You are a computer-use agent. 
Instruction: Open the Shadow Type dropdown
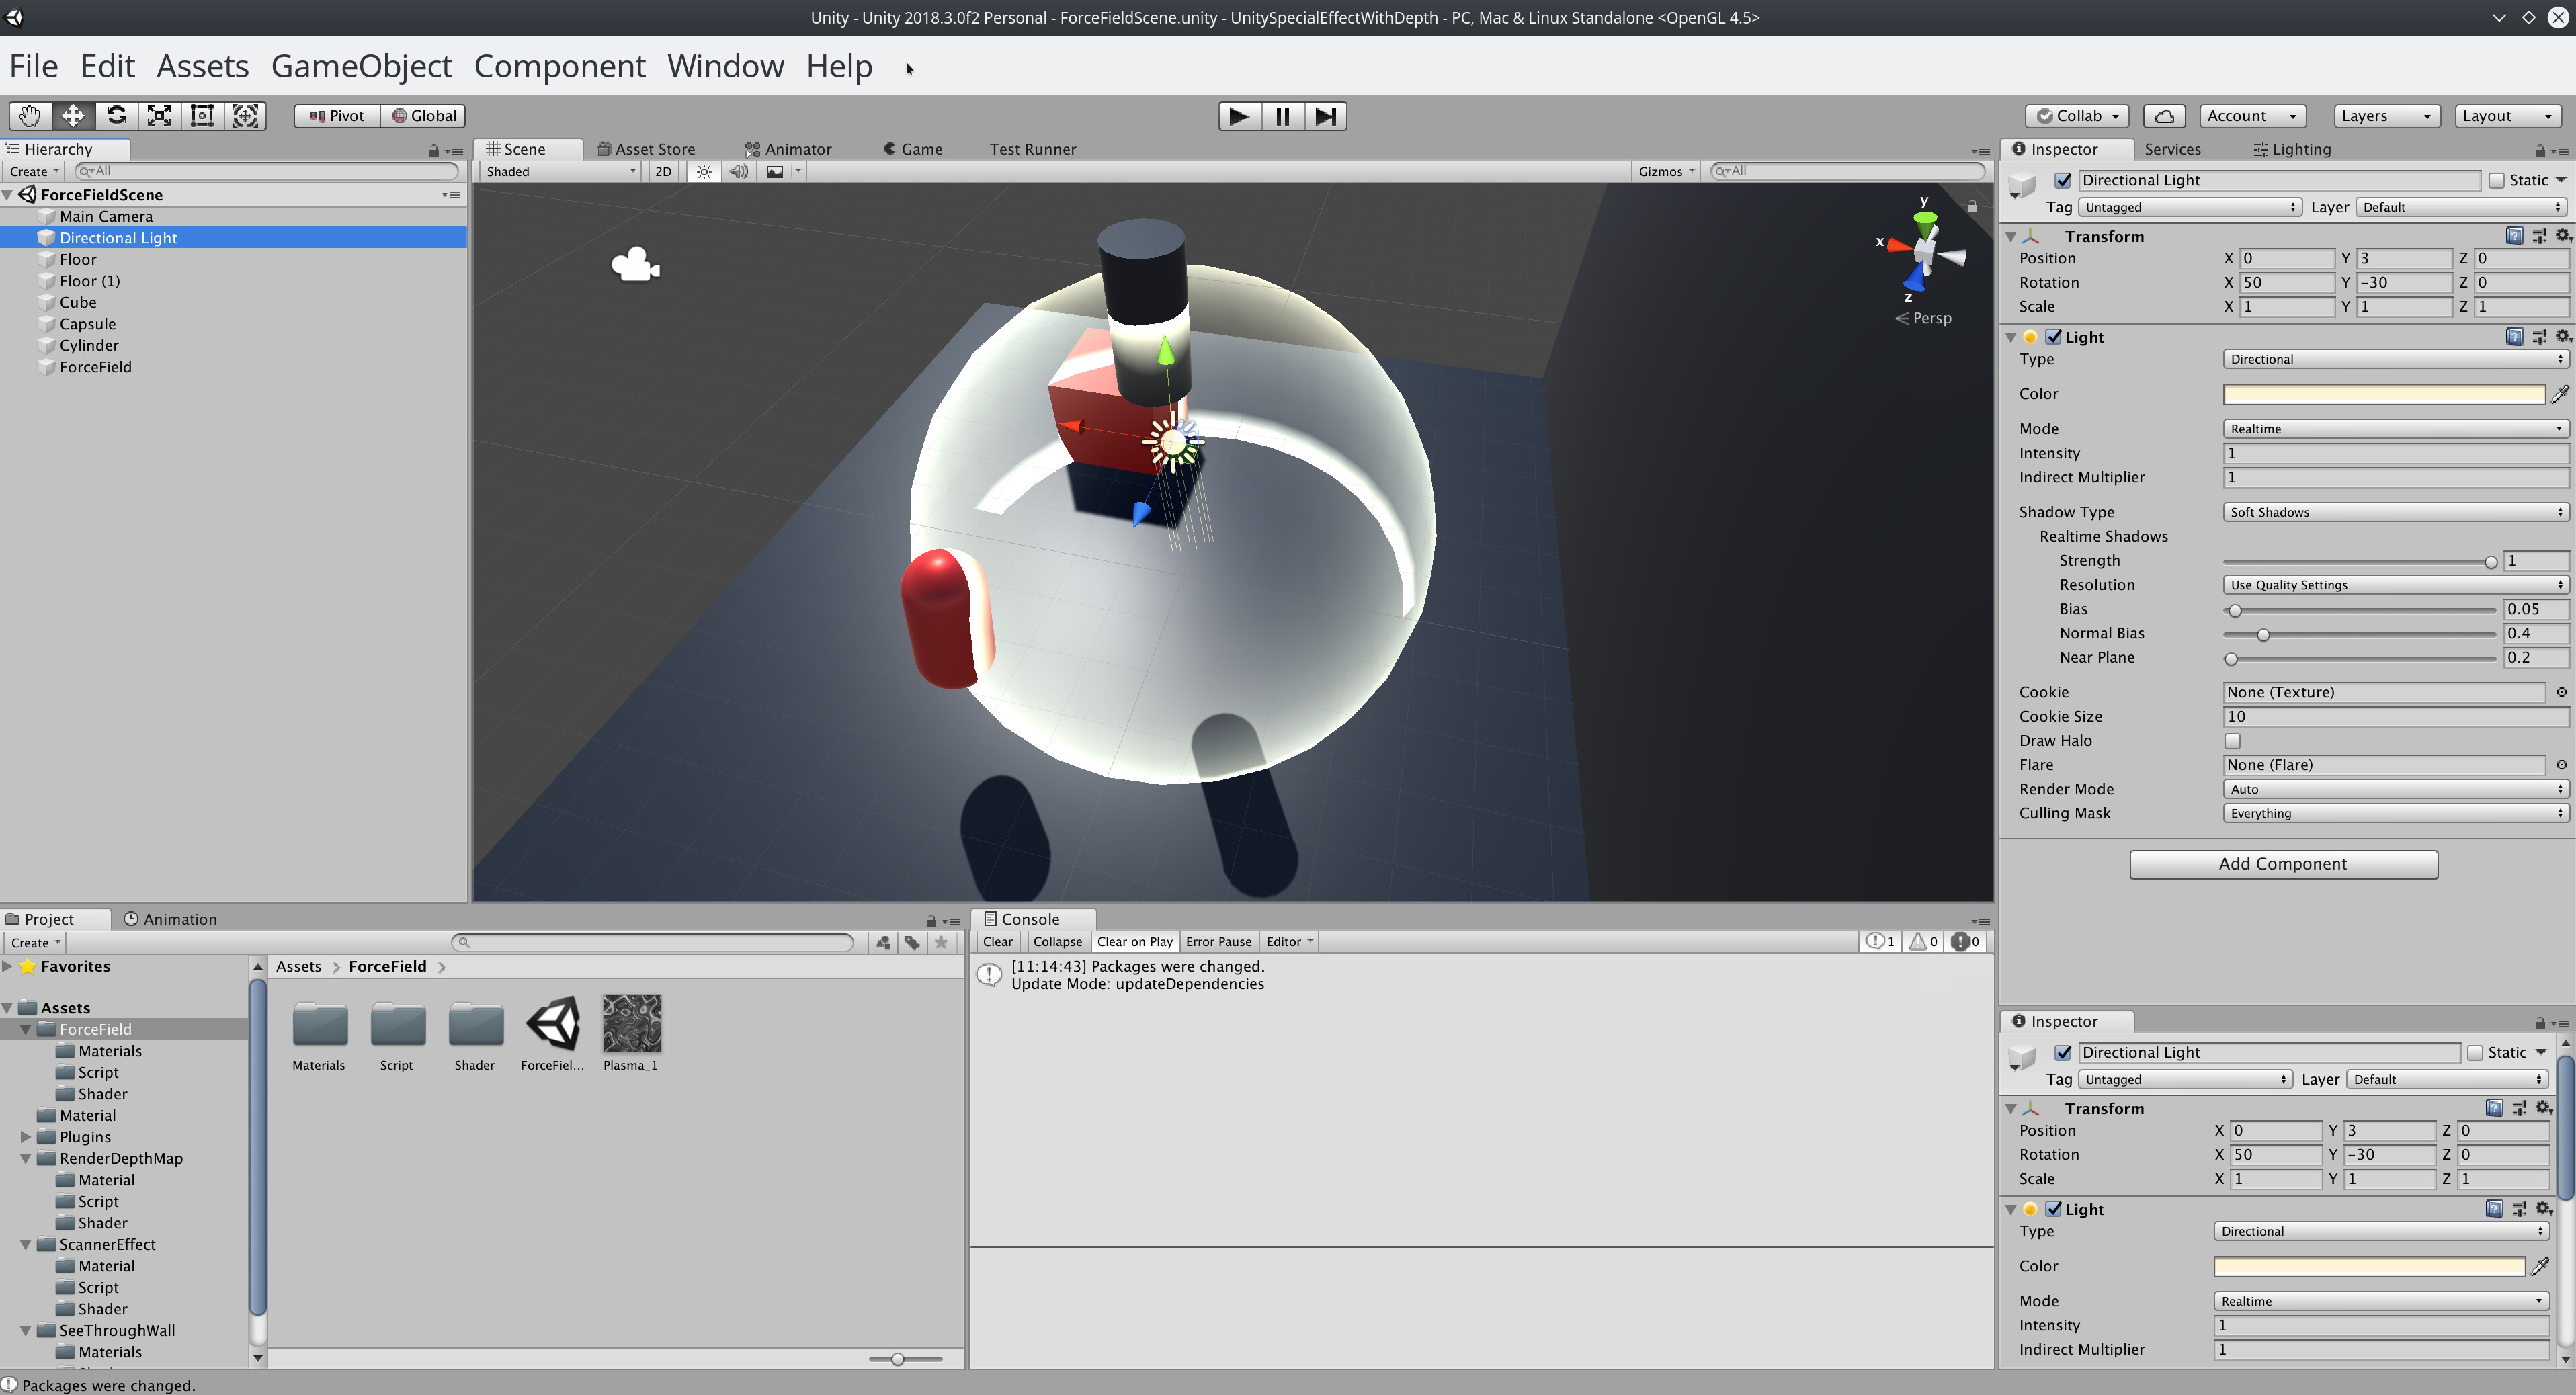(2394, 511)
